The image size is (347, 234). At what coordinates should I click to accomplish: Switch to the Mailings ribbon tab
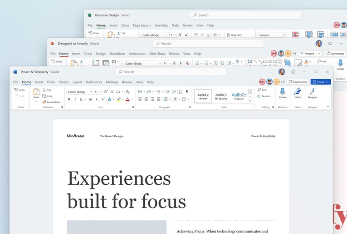tap(112, 82)
